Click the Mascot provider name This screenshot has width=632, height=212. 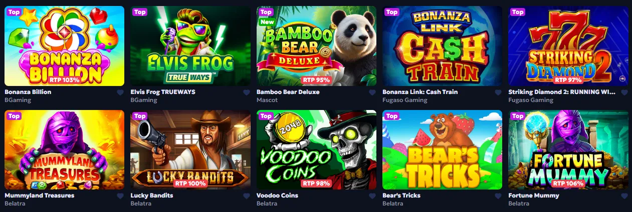267,100
